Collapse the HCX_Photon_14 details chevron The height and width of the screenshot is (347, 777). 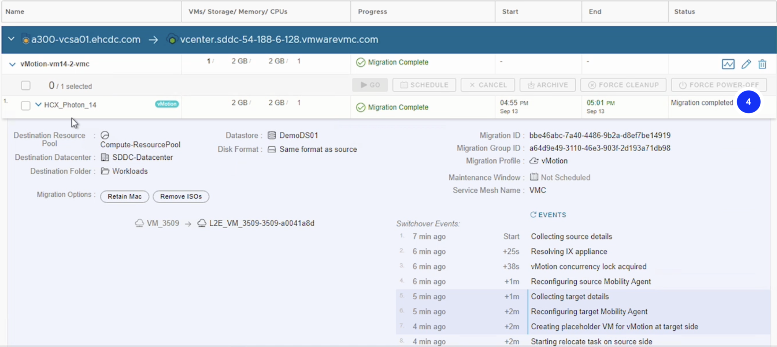point(38,105)
